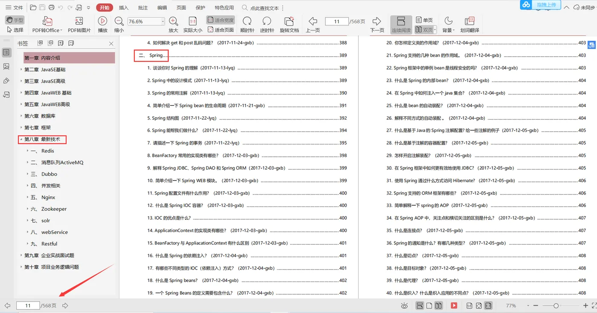This screenshot has width=597, height=313.
Task: Collapse the ribbon with the up chevron
Action: click(566, 7)
